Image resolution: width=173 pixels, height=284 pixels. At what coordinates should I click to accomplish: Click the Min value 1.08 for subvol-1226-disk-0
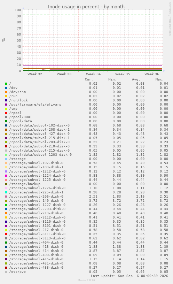117,188
